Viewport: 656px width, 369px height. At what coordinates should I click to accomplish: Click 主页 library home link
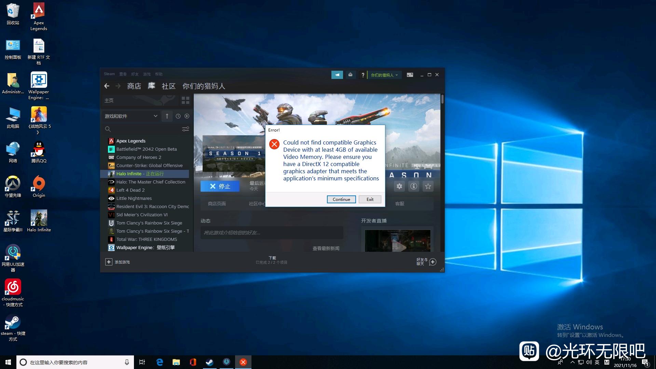coord(109,100)
